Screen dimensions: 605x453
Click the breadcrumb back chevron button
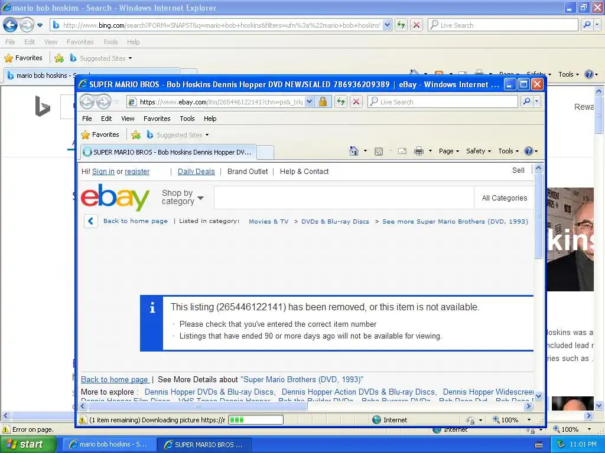point(90,221)
